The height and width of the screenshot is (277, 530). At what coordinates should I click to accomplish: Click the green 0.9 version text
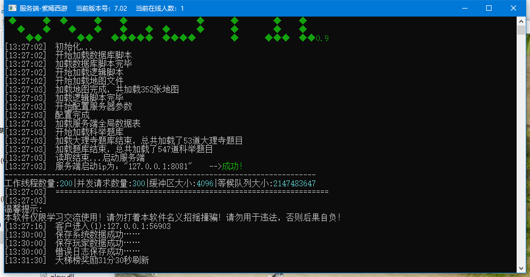pyautogui.click(x=322, y=38)
